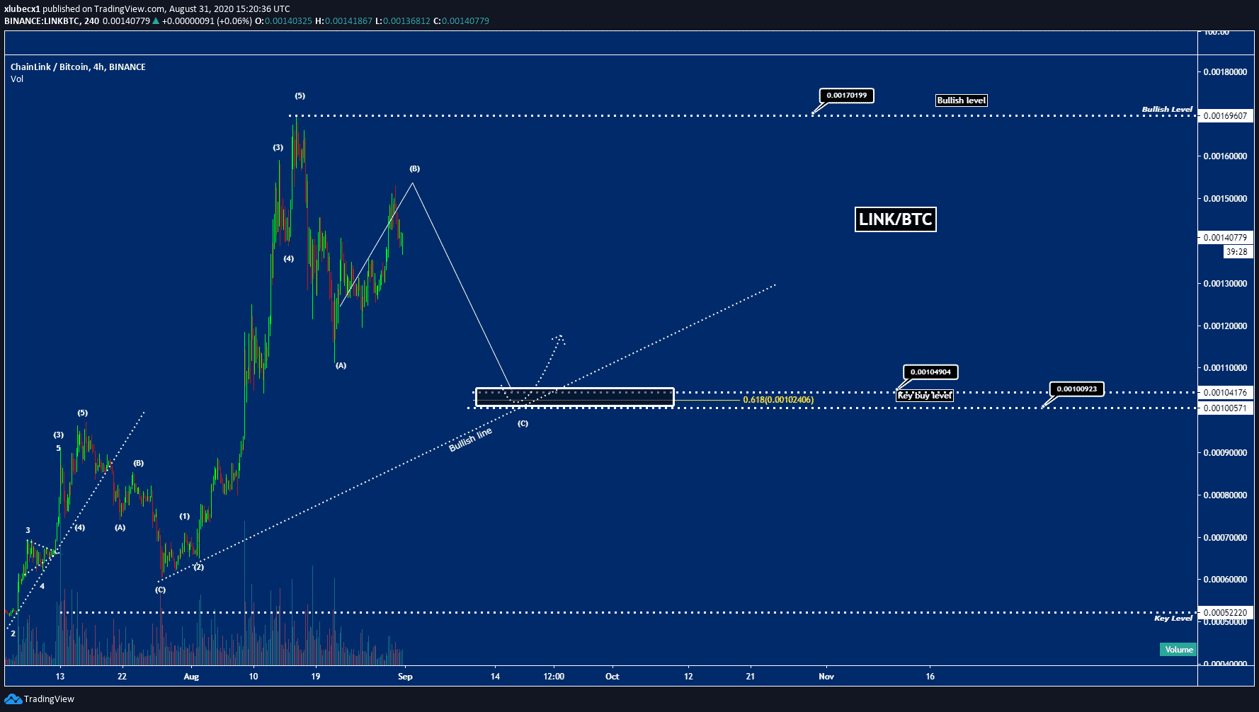This screenshot has width=1259, height=712.
Task: Click the yellow 0.618 Fibonacci label
Action: (x=778, y=400)
